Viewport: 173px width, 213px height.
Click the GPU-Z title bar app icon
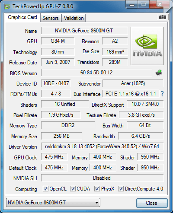pyautogui.click(x=7, y=6)
